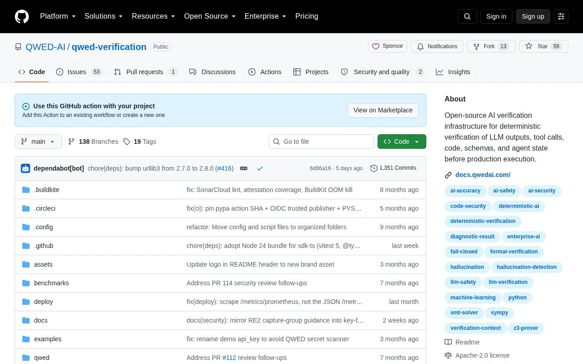Open commit hash 6d86a16
583x364 pixels.
320,168
